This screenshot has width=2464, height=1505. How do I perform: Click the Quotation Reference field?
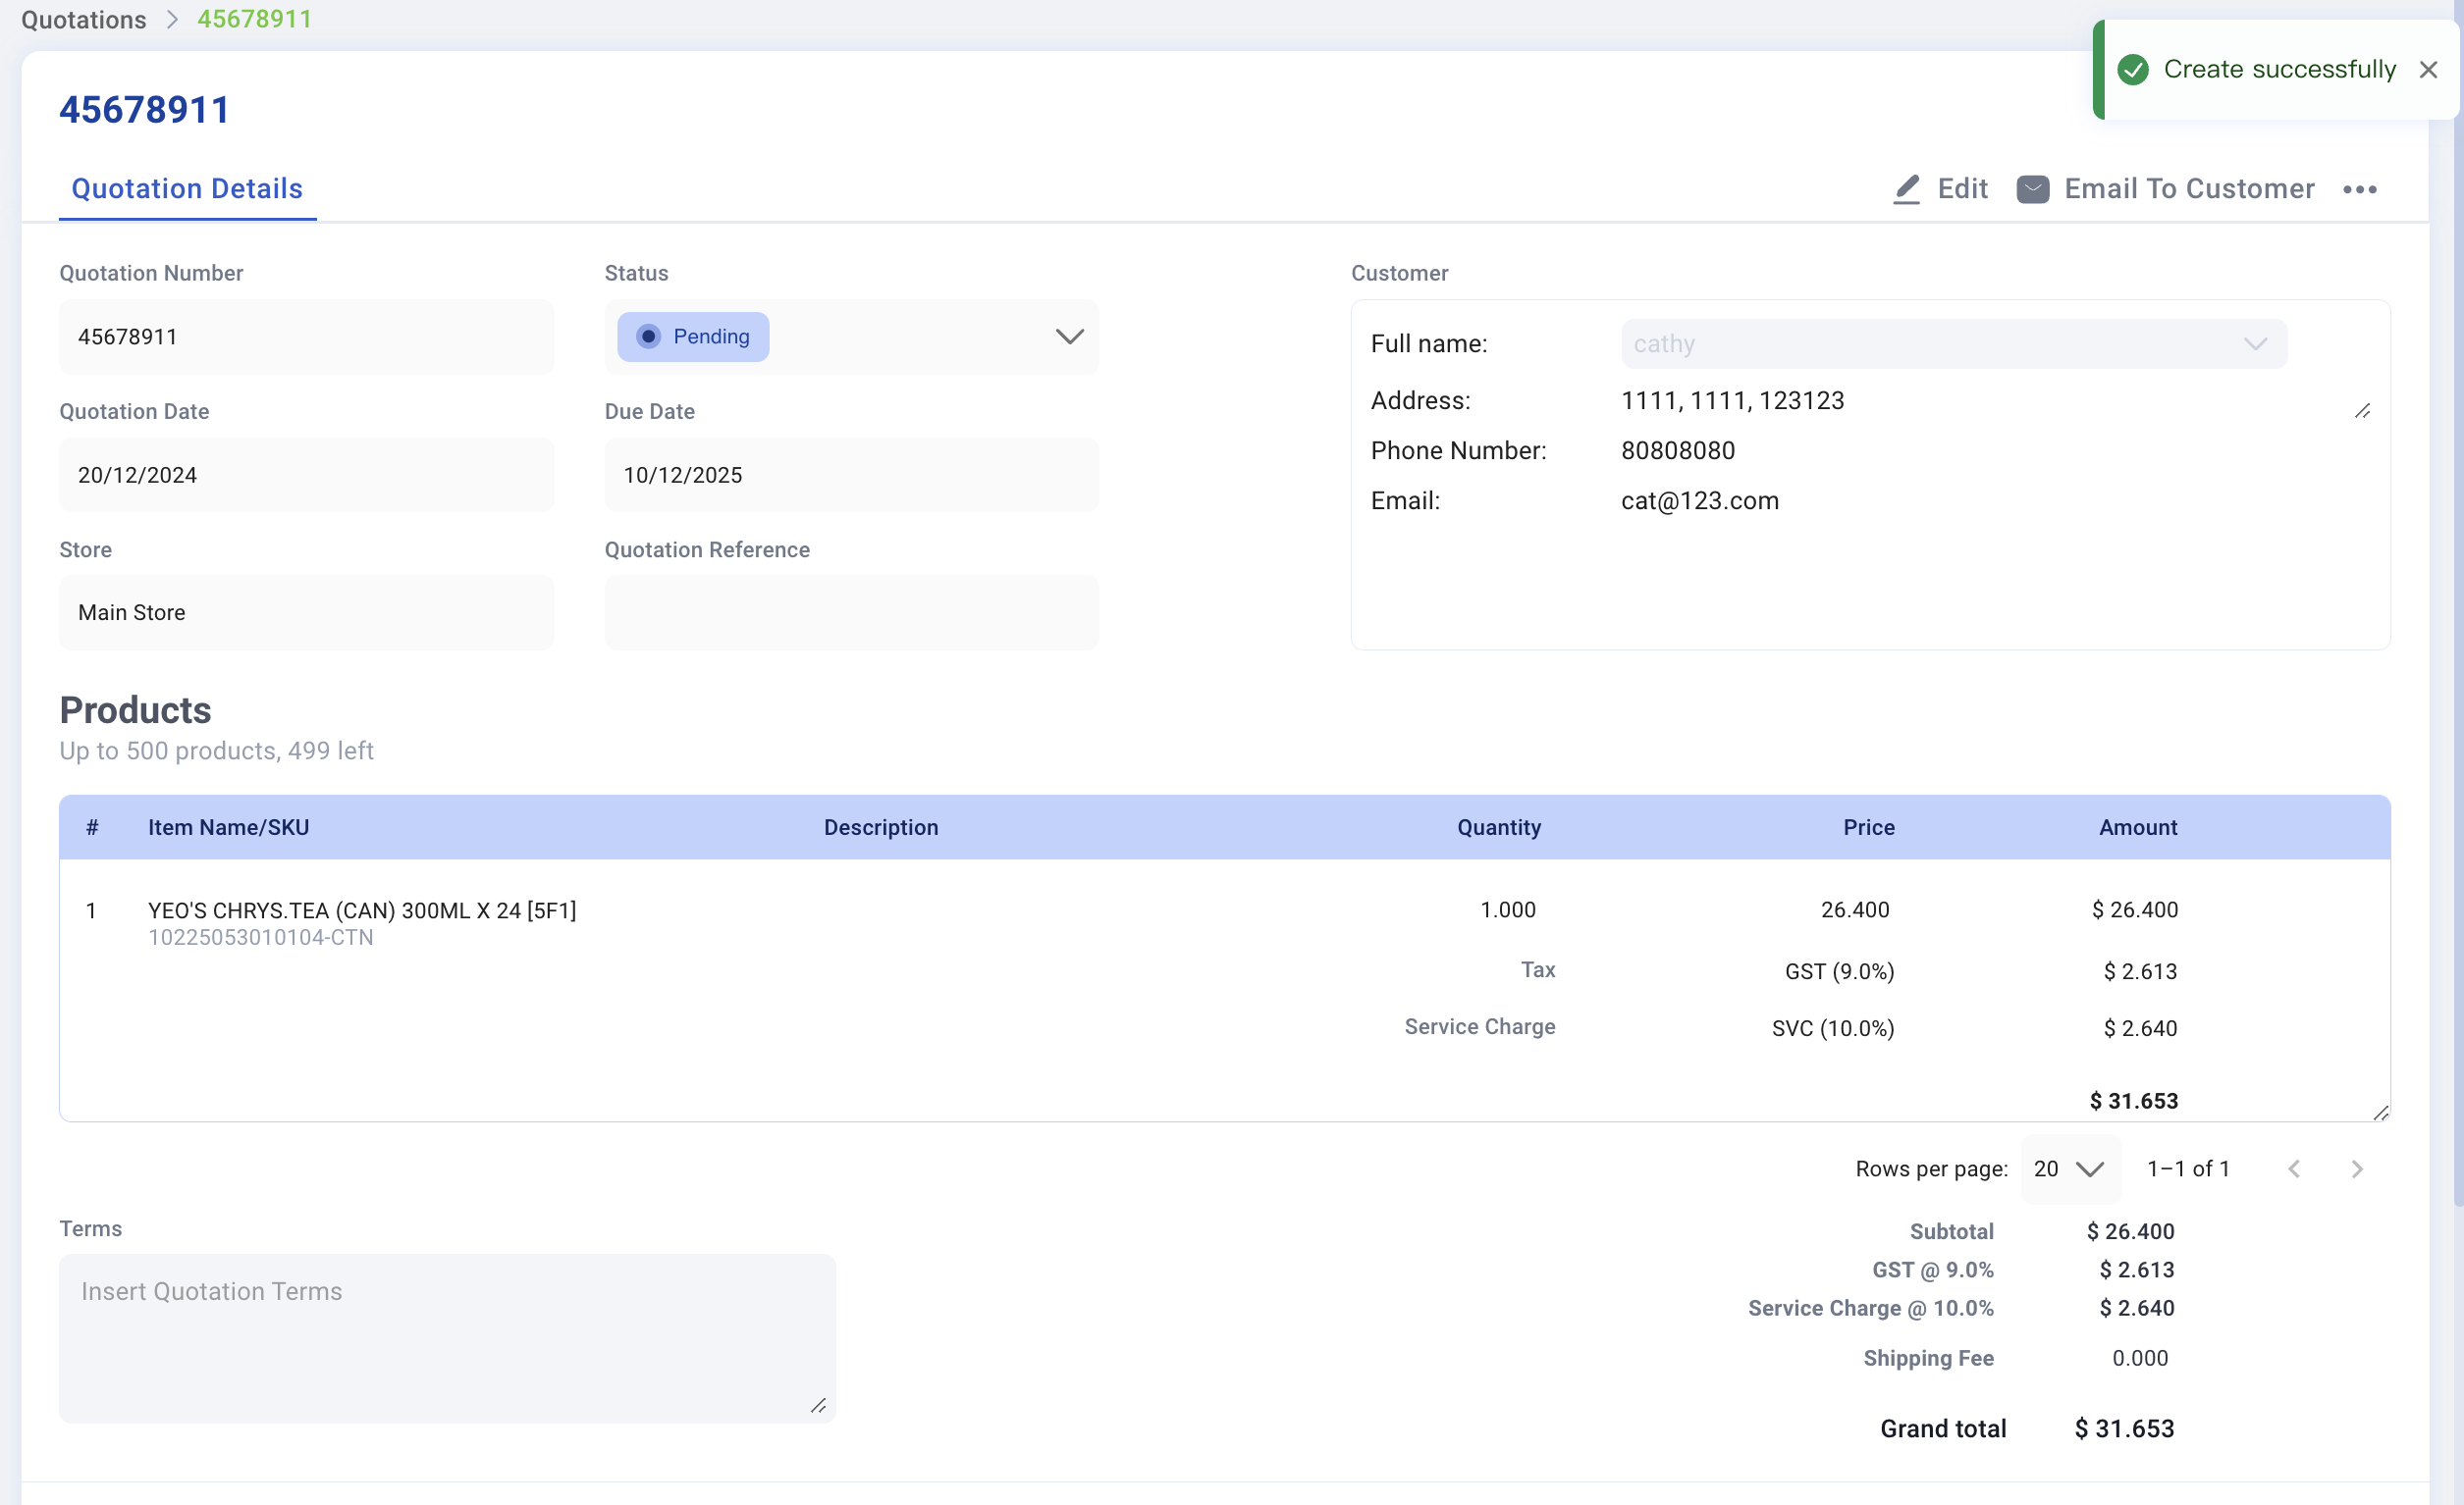coord(851,612)
